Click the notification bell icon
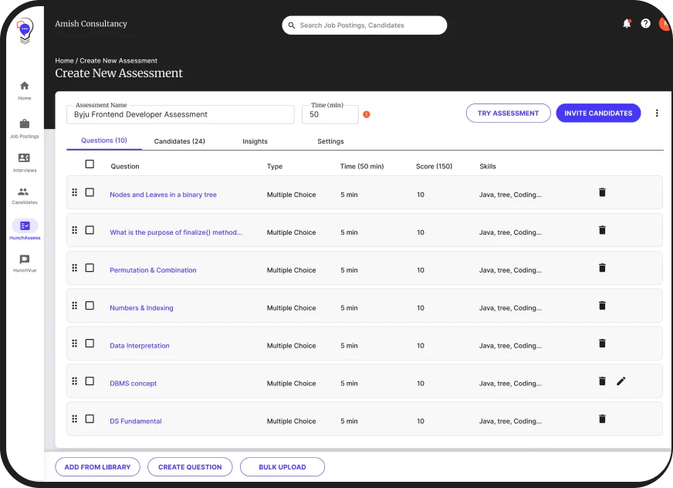673x488 pixels. click(627, 23)
